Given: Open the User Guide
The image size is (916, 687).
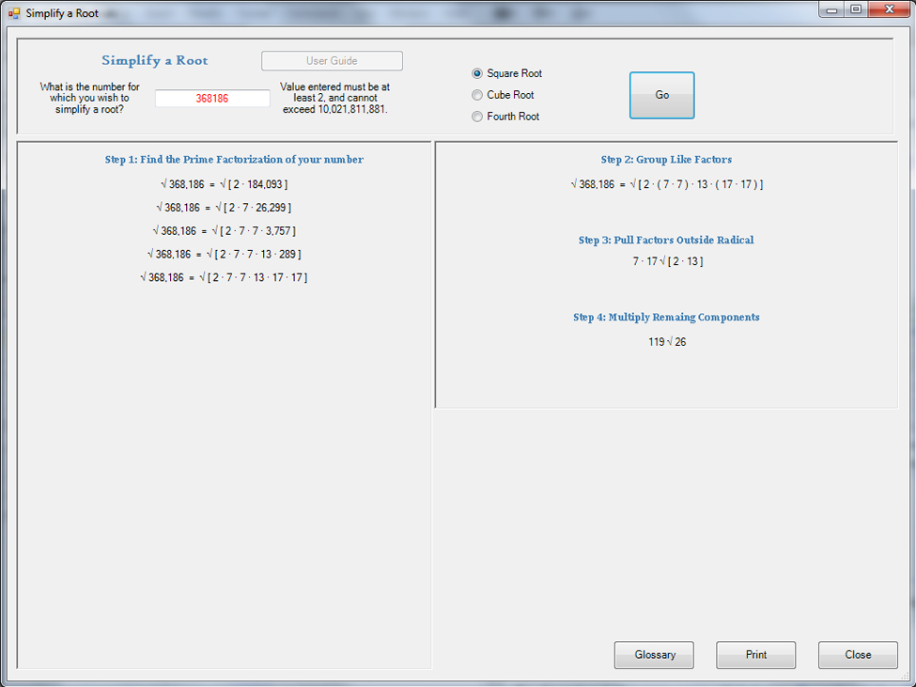Looking at the screenshot, I should click(332, 61).
